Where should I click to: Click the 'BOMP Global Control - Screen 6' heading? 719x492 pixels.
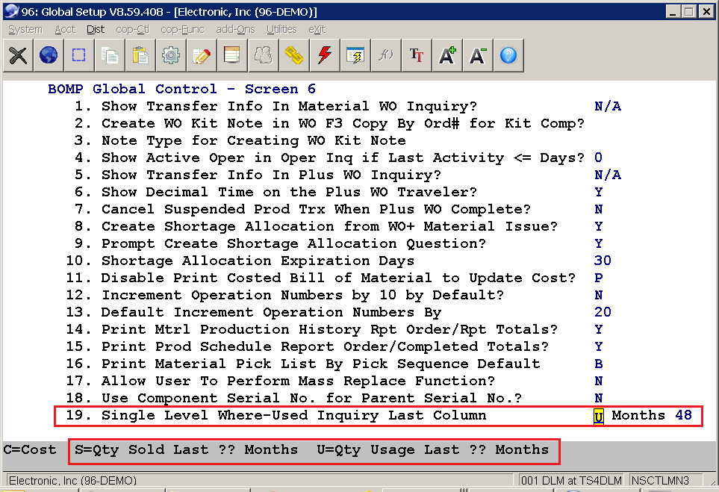pos(181,89)
